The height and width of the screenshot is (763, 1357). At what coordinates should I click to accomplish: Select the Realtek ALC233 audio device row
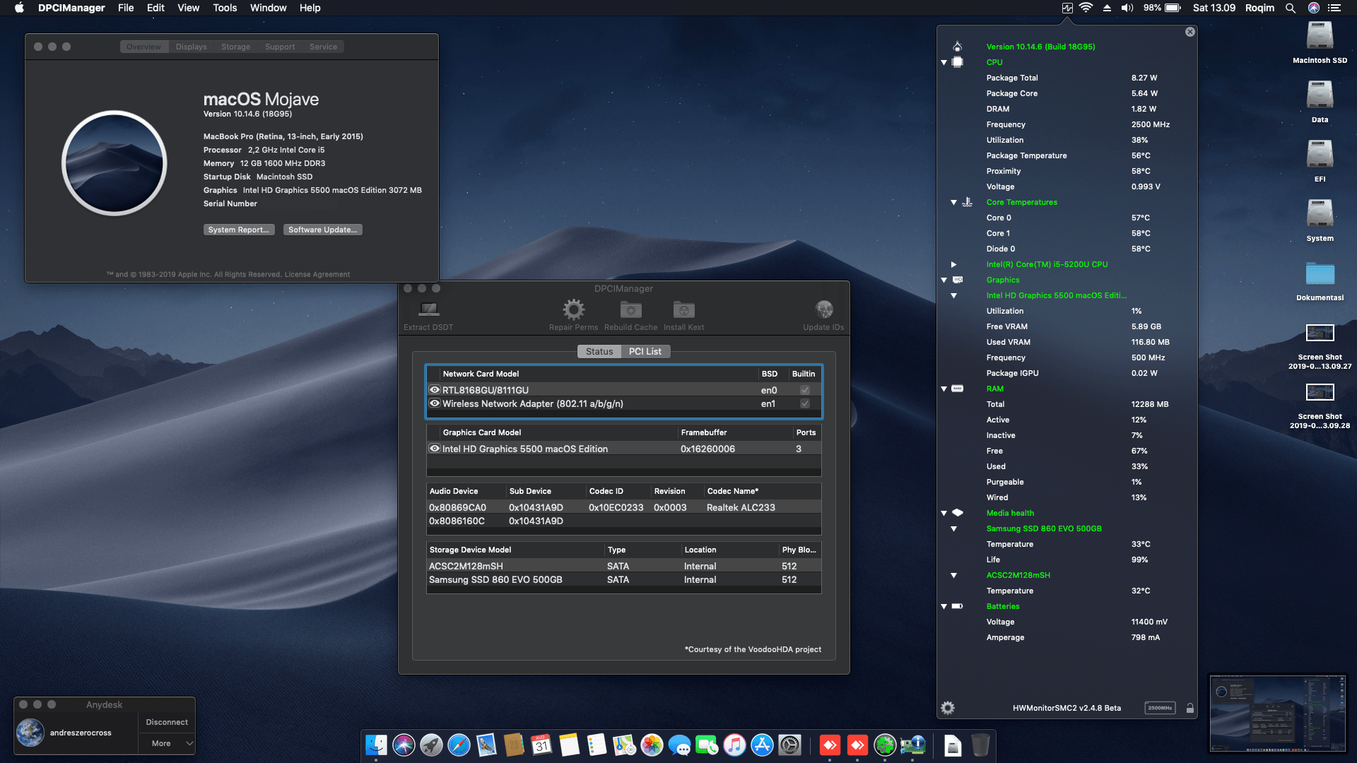pyautogui.click(x=623, y=507)
